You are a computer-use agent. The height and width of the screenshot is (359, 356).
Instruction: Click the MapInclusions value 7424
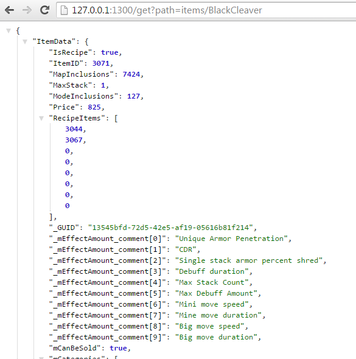click(131, 74)
